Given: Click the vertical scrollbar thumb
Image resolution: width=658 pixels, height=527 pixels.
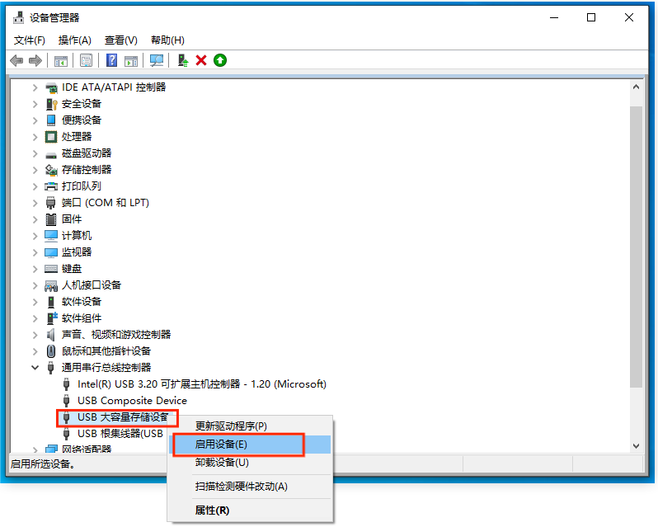Looking at the screenshot, I should [637, 247].
